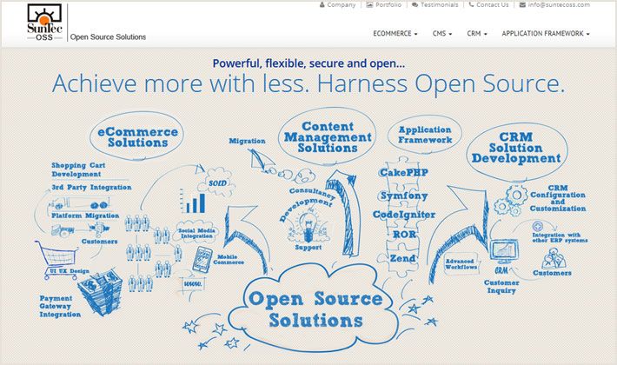Open the APPLICATION FRAMEWORK dropdown
Viewport: 617px width, 365px height.
point(546,34)
